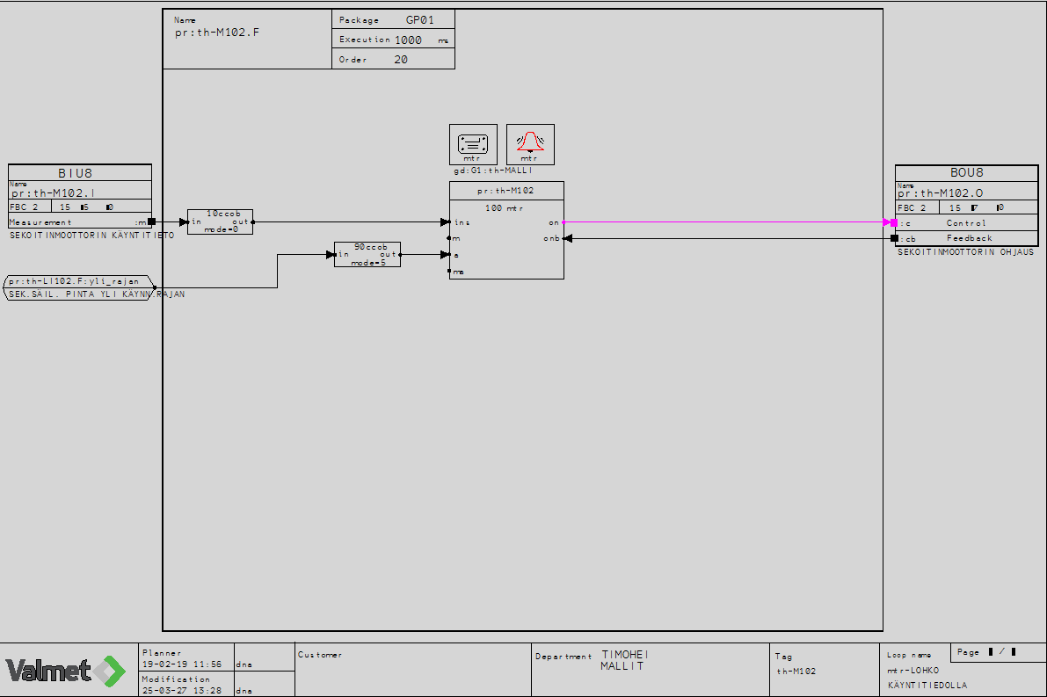Click the Execution 1000 ms field
The image size is (1047, 697).
point(393,40)
